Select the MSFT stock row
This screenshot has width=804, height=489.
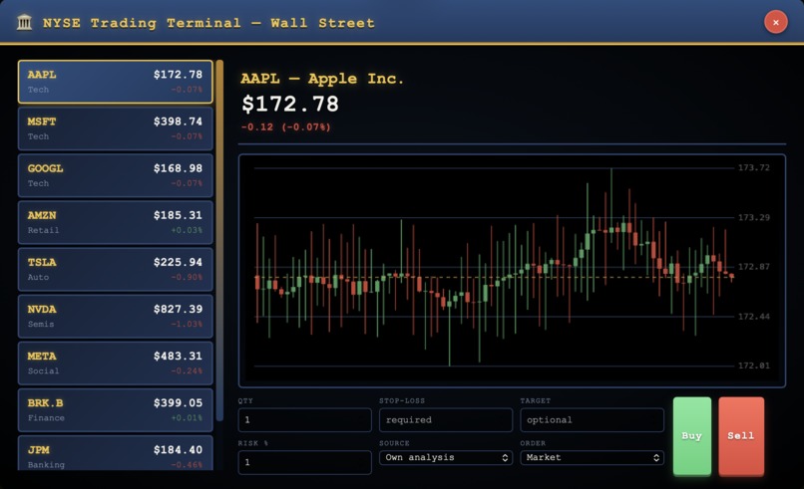point(116,128)
